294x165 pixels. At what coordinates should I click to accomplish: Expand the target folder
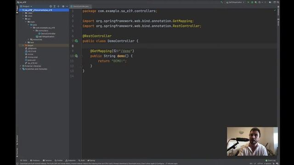pyautogui.click(x=23, y=45)
